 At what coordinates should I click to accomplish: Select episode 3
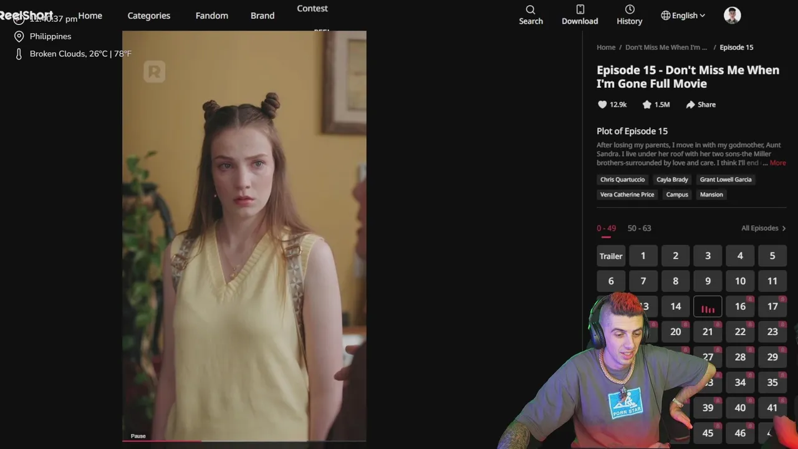[708, 256]
